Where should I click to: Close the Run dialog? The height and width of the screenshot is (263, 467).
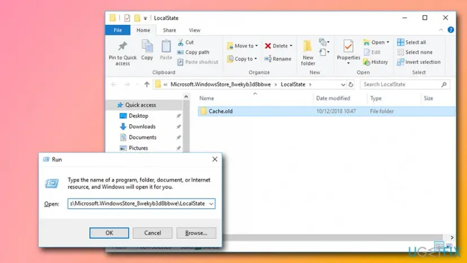(215, 159)
